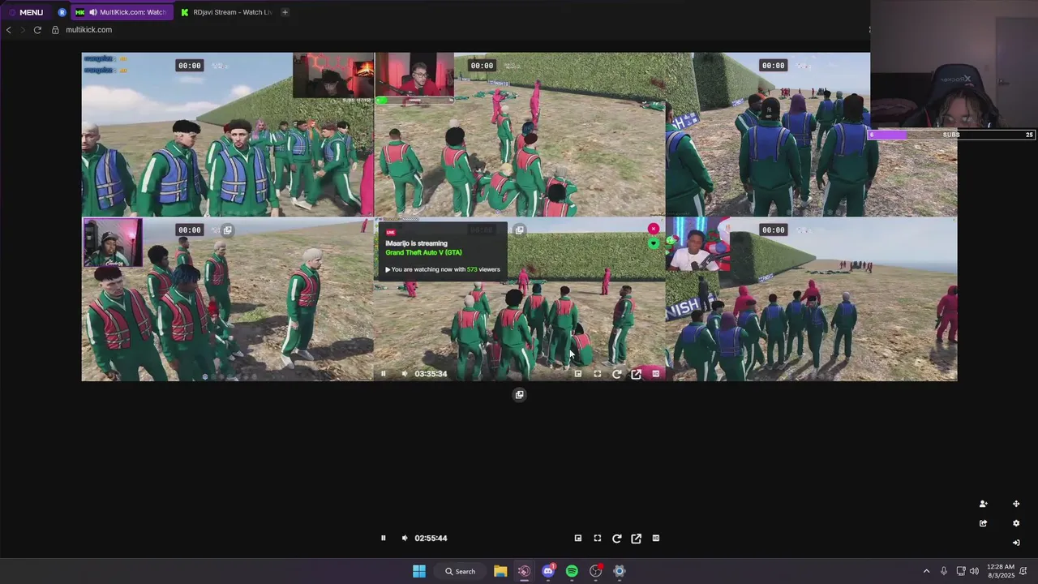Select the top-left GTA stream tile
1038x584 pixels.
227,135
